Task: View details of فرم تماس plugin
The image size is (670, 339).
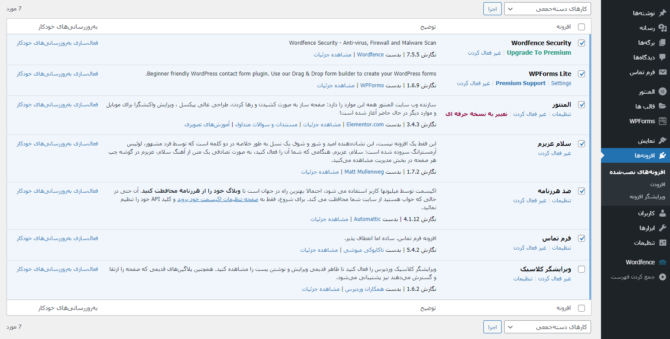Action: click(319, 250)
